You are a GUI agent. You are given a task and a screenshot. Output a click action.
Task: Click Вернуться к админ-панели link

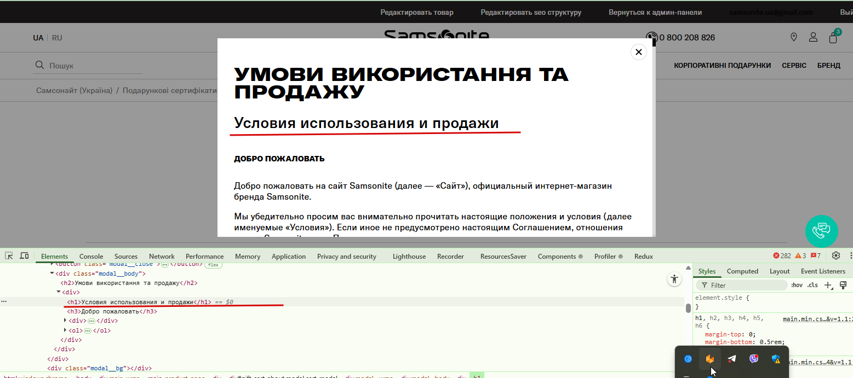[x=655, y=12]
